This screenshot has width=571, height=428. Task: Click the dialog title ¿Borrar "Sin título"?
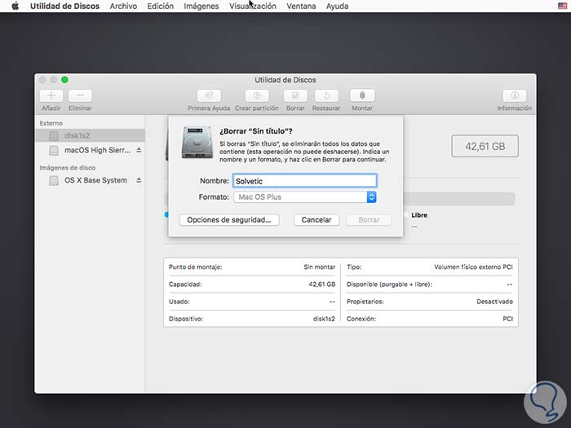256,131
